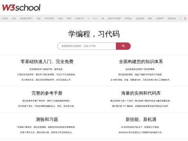The height and width of the screenshot is (141, 188).
Task: Click heading 全面构建您的知识体系
Action: pyautogui.click(x=141, y=61)
